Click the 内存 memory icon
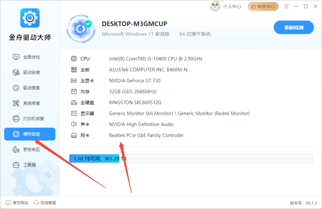The height and width of the screenshot is (209, 322). [74, 91]
